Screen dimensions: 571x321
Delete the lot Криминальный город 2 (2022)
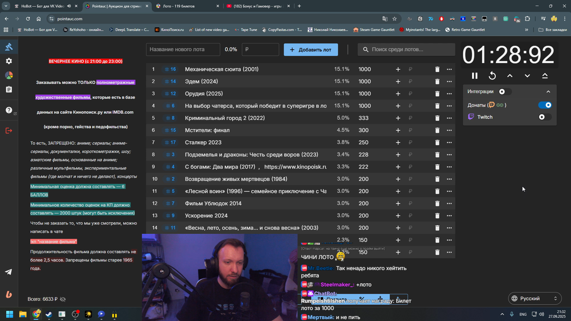pyautogui.click(x=437, y=118)
